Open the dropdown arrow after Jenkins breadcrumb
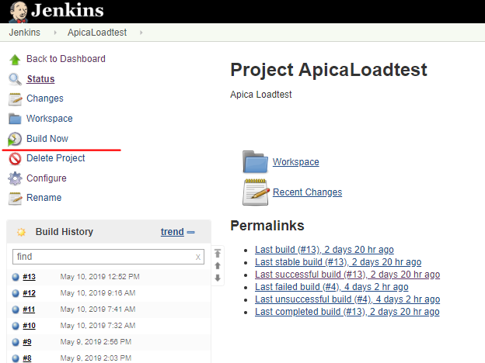The image size is (485, 363). point(55,33)
